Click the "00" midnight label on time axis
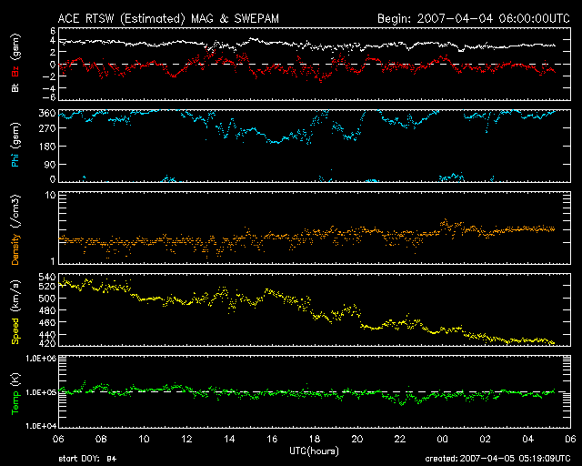 point(443,440)
